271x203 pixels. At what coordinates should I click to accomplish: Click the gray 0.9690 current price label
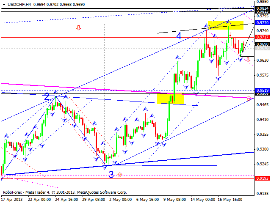(x=263, y=44)
